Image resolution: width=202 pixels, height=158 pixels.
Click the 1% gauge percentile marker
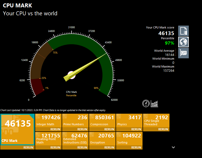47,88
